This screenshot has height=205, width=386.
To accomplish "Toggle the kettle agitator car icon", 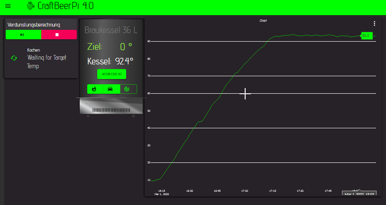I will [111, 89].
